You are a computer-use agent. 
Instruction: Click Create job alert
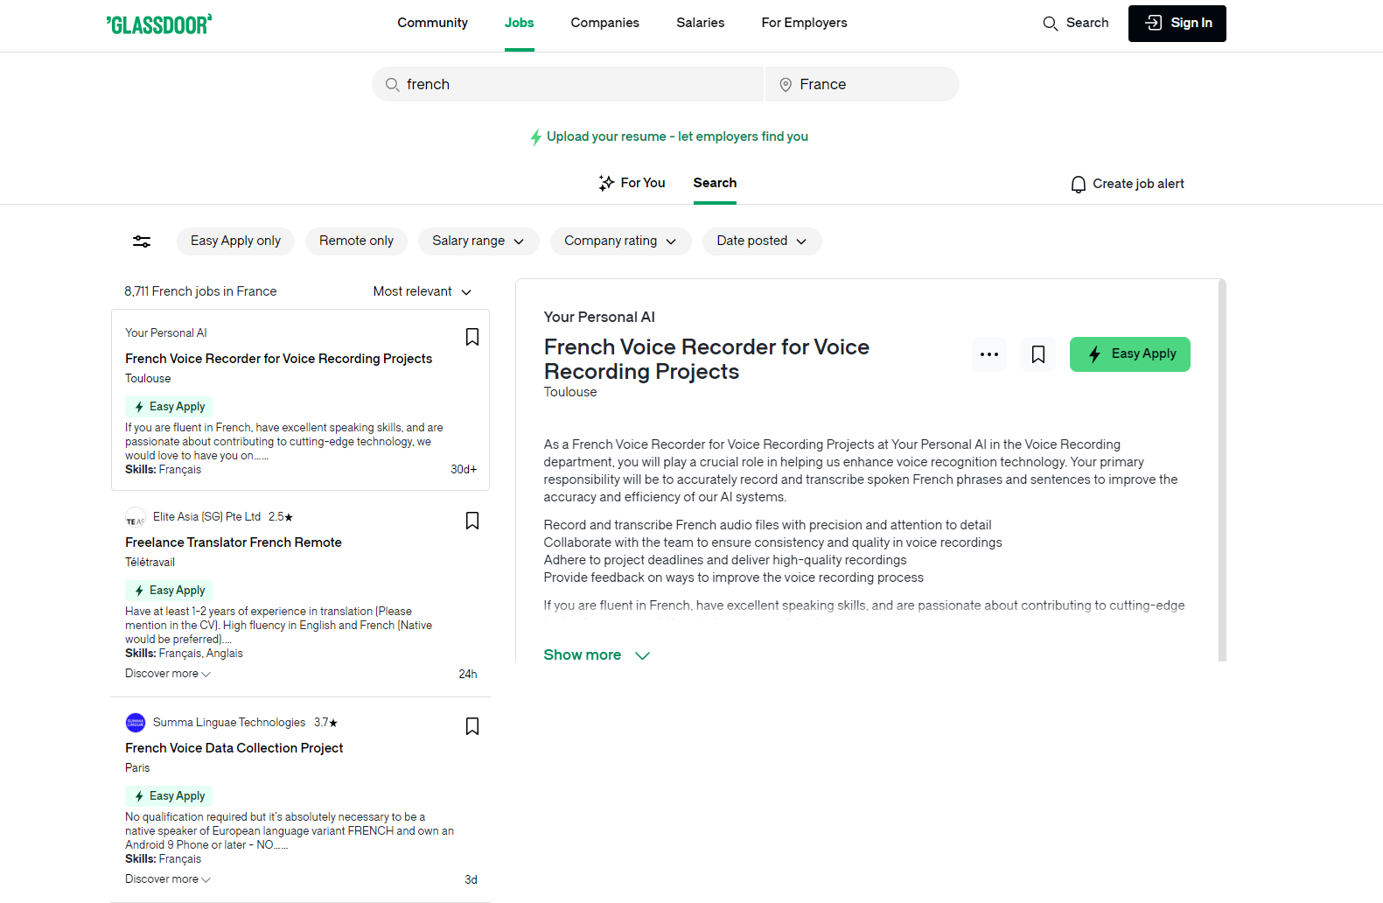1128,184
